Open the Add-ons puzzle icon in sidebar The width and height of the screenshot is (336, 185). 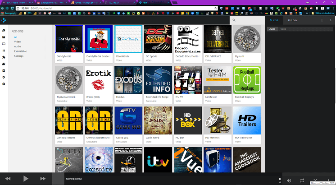click(x=4, y=57)
